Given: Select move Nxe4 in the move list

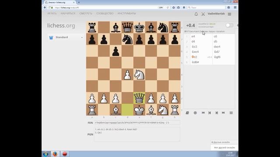Looking at the screenshot, I should point(201,52).
